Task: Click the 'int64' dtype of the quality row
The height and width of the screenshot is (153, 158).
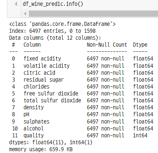Action: 140,136
